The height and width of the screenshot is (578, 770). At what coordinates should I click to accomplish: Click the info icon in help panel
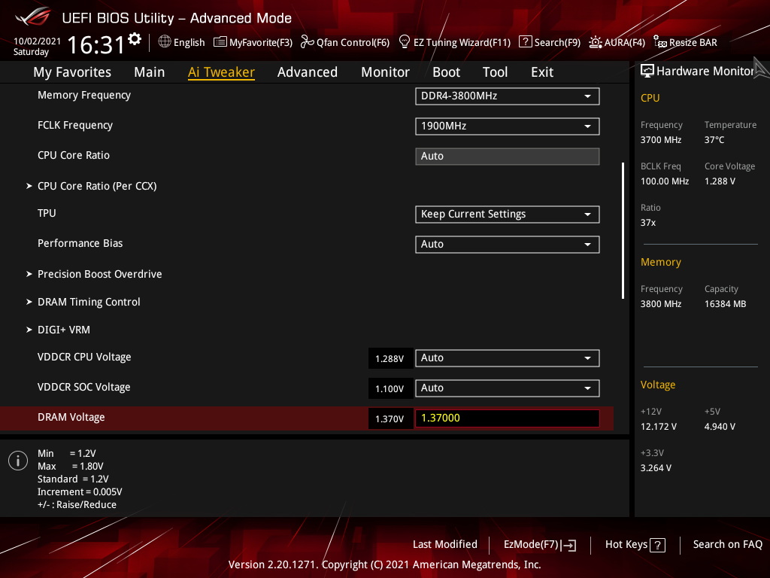click(x=18, y=461)
